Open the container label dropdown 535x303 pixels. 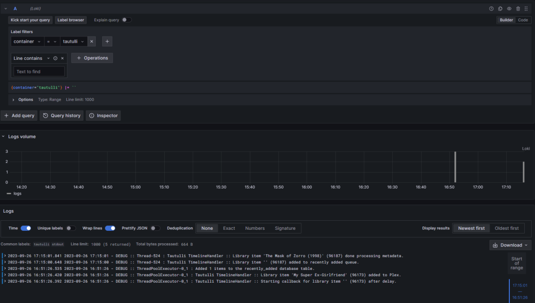(27, 41)
